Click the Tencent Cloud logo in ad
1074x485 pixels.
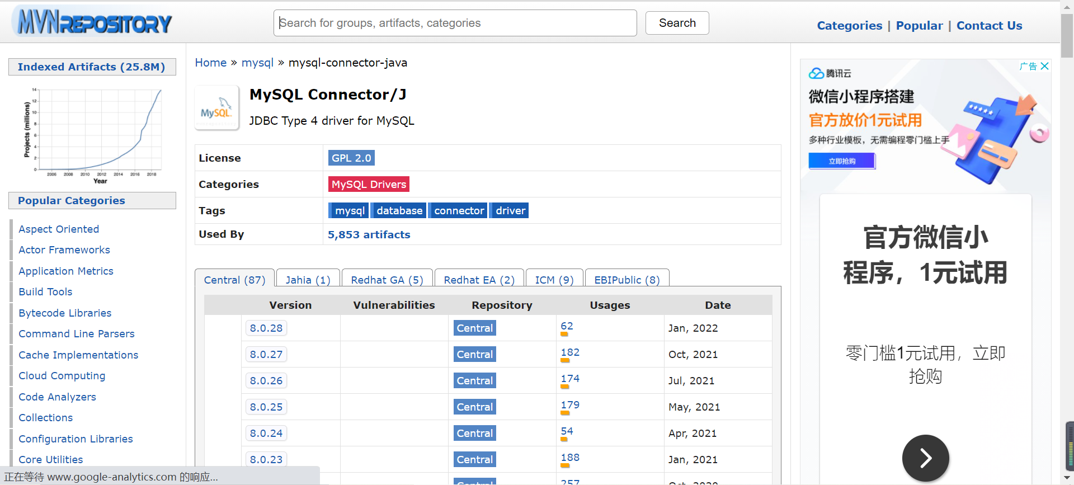coord(830,73)
